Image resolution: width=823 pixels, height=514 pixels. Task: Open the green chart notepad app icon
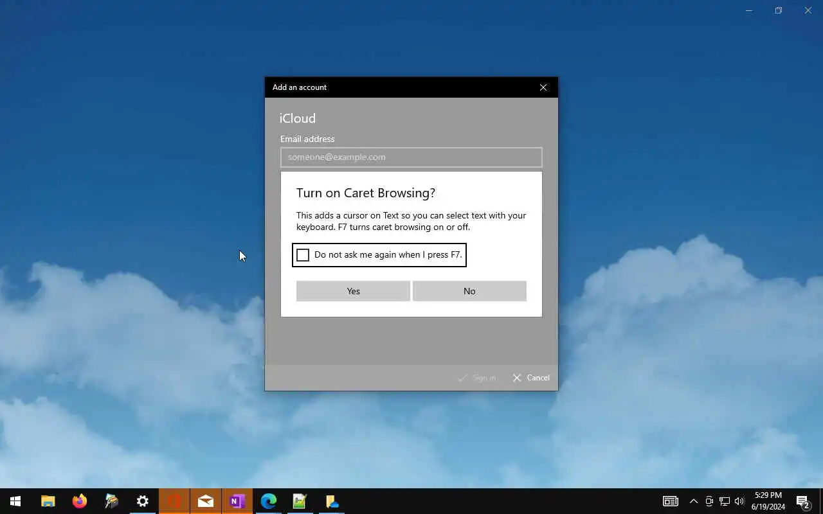tap(300, 501)
